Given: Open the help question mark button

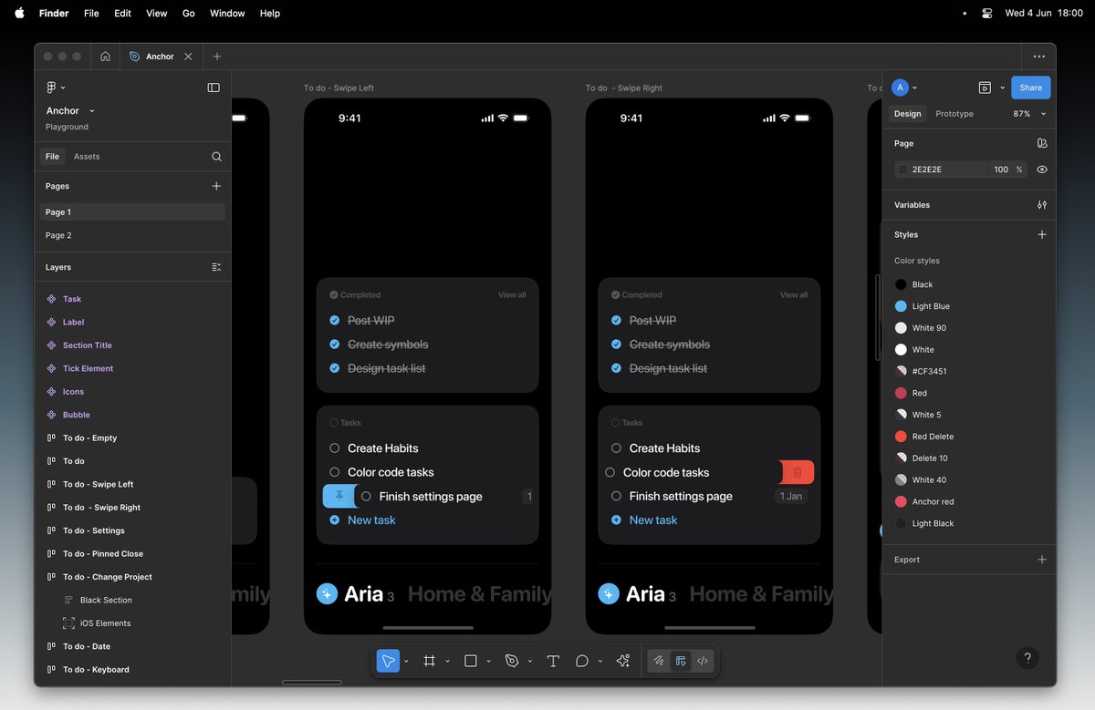Looking at the screenshot, I should 1027,658.
